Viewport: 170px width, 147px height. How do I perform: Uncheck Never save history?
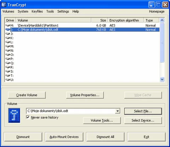(x=28, y=117)
